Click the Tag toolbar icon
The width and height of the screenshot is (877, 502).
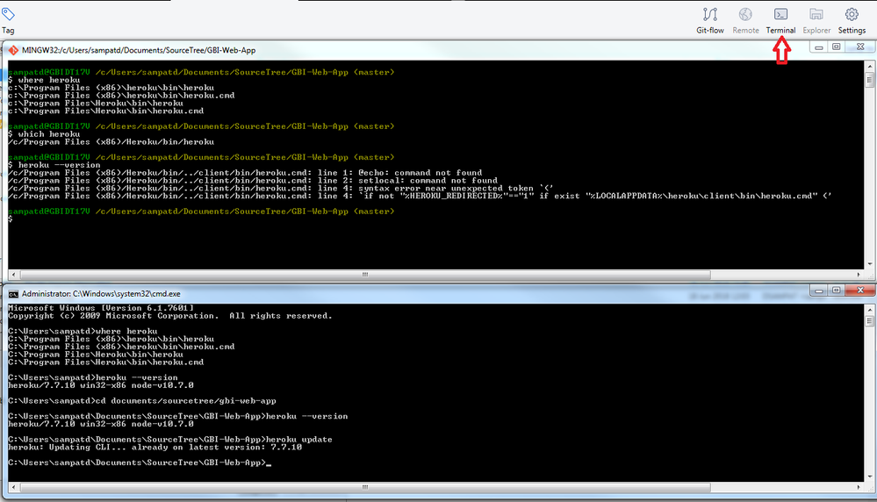pos(8,20)
